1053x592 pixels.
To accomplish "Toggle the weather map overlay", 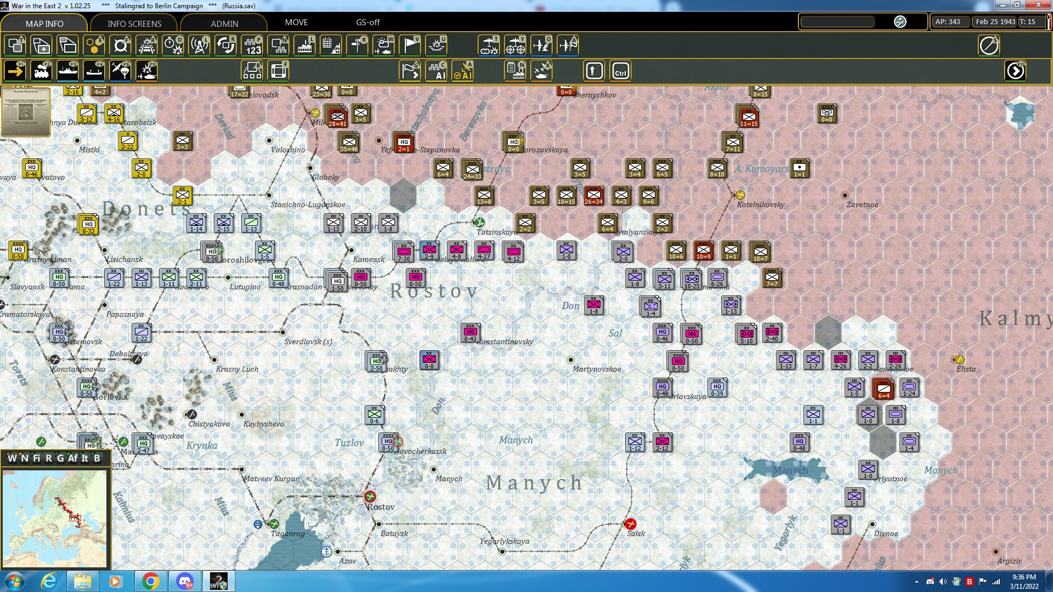I will [x=383, y=45].
